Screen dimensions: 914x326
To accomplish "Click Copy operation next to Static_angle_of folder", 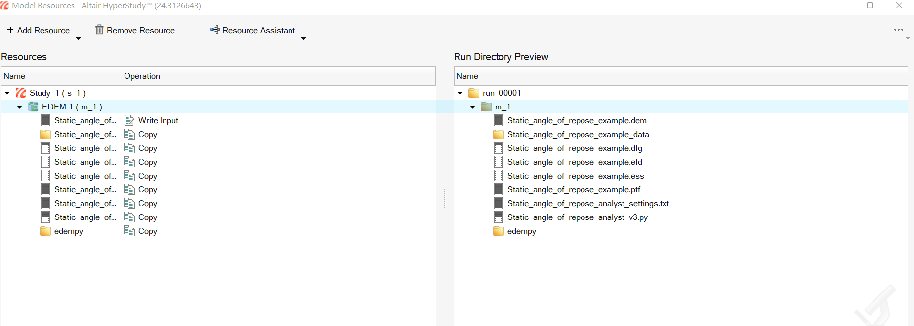I will click(141, 134).
